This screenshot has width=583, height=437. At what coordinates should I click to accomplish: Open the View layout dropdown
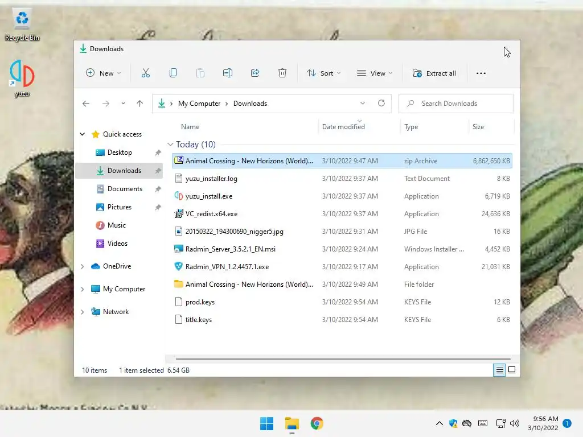375,73
